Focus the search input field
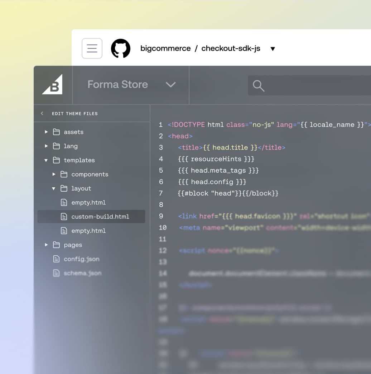Screen dimensions: 371x374 coord(309,85)
